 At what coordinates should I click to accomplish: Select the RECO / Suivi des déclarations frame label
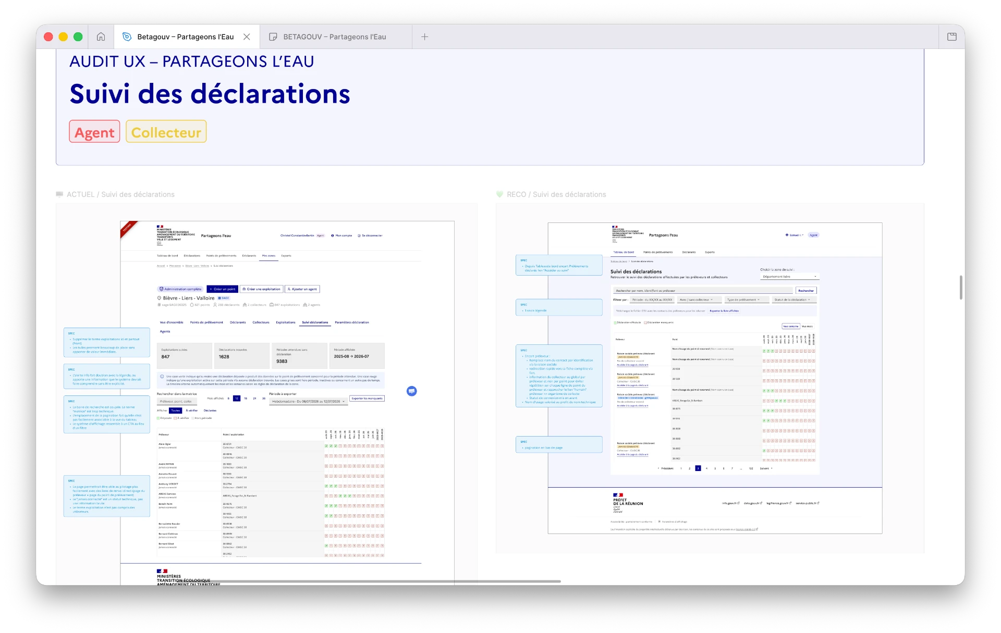click(556, 194)
